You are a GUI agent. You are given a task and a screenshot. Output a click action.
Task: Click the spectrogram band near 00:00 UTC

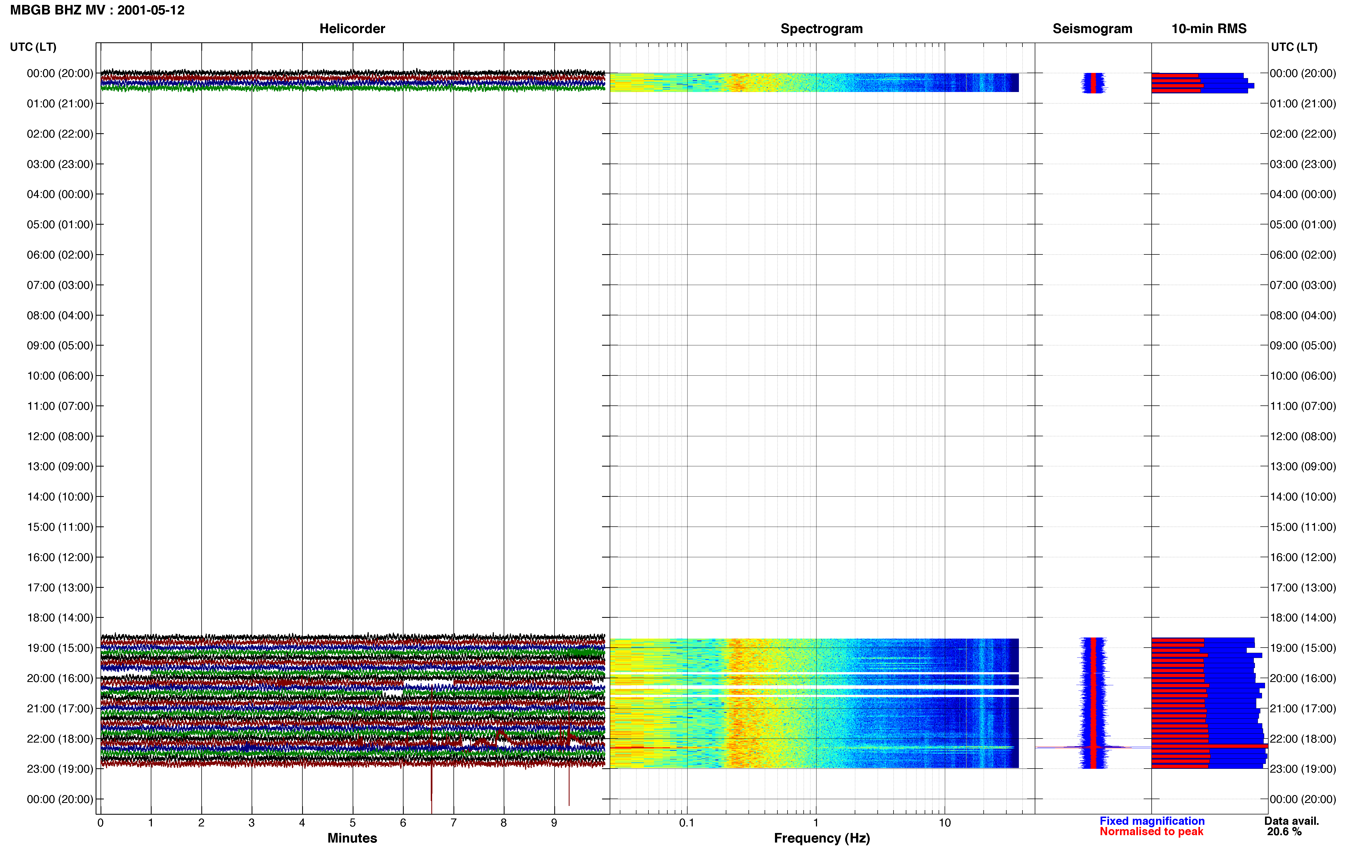pyautogui.click(x=814, y=82)
